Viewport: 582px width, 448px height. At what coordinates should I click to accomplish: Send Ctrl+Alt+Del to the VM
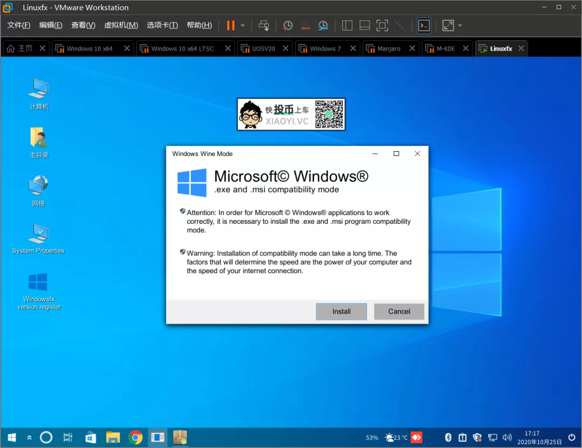tap(264, 25)
